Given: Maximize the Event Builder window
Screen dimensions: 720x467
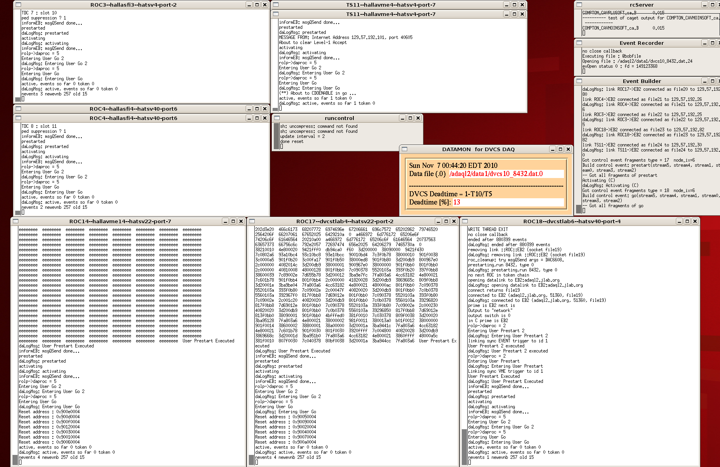Looking at the screenshot, I should [713, 81].
